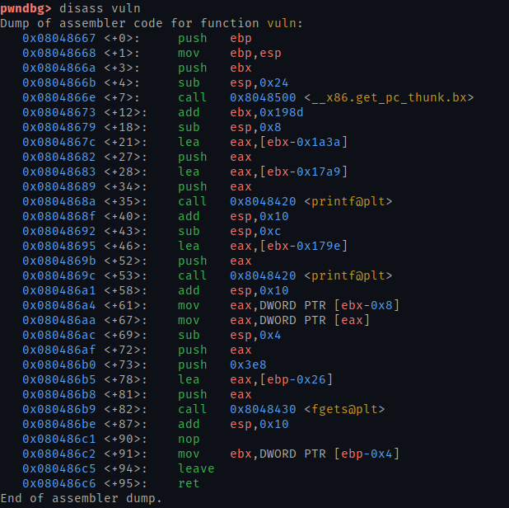Click address 0x0804869b
509x508 pixels.
pos(59,261)
